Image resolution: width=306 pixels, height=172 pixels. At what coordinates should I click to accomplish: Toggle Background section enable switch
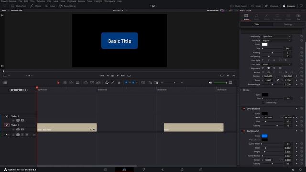pos(243,131)
